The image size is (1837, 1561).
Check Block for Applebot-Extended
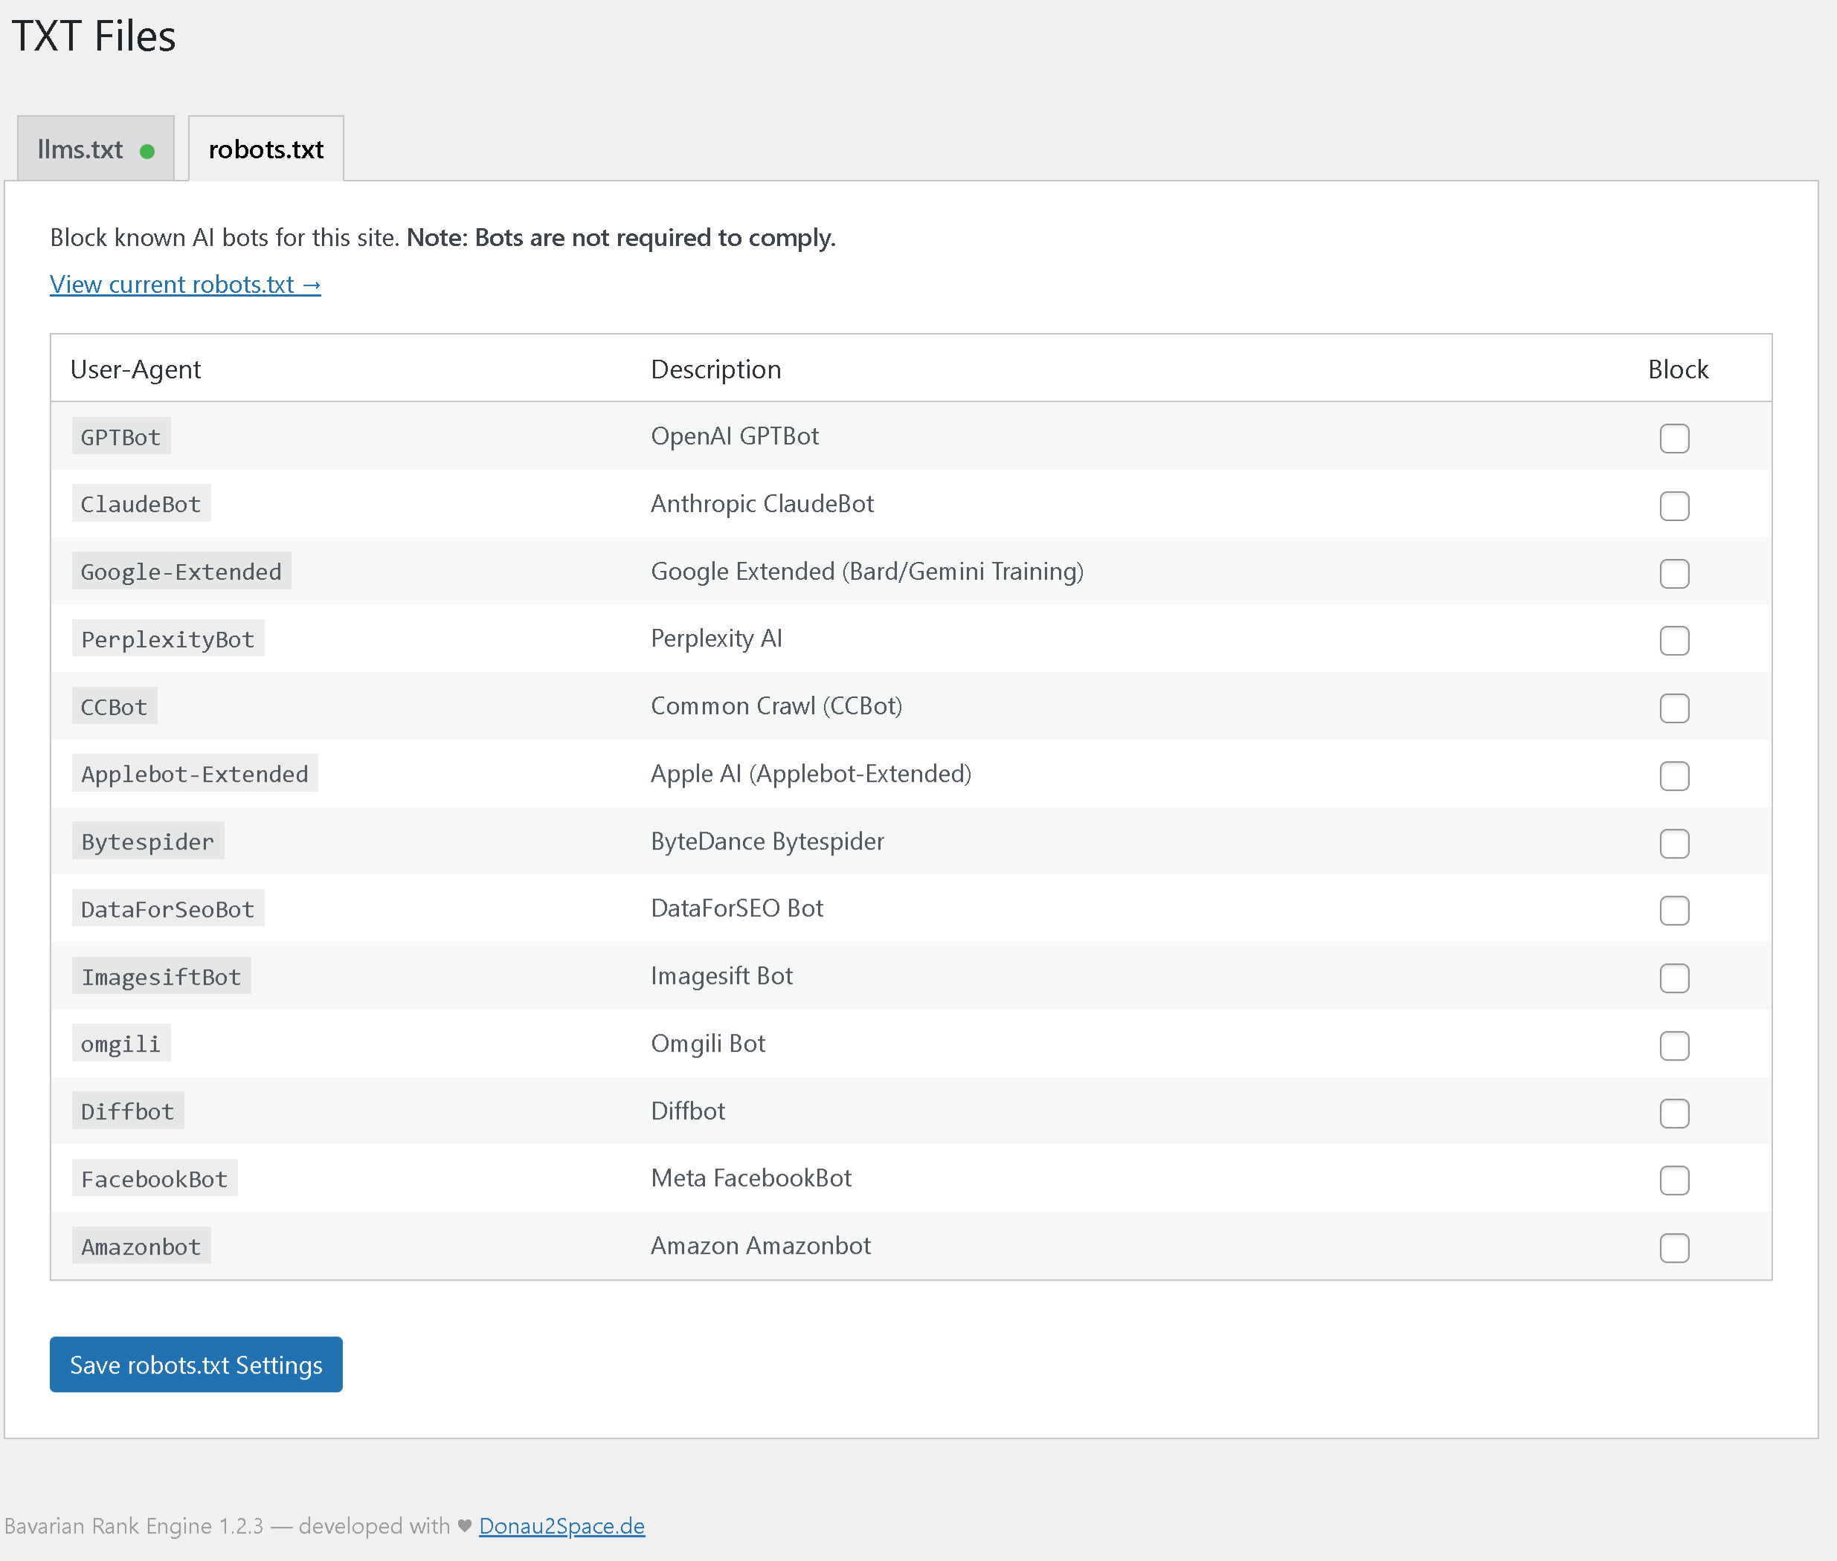tap(1674, 776)
